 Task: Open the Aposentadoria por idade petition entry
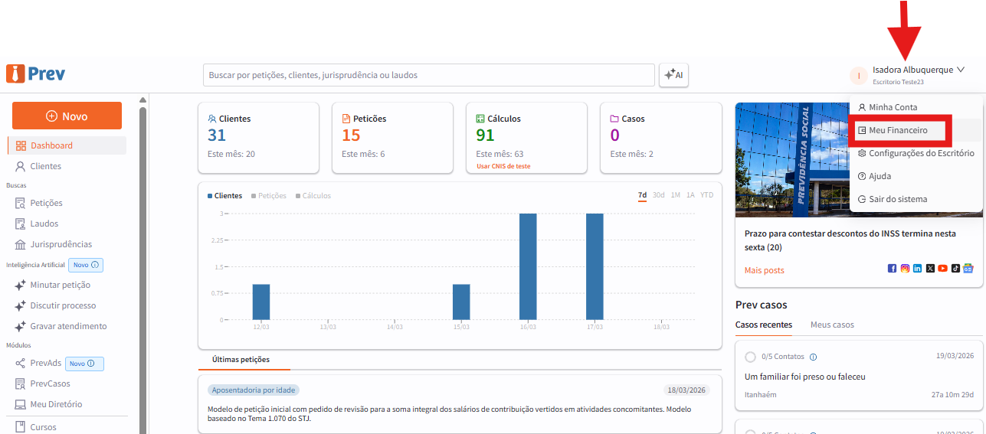460,404
